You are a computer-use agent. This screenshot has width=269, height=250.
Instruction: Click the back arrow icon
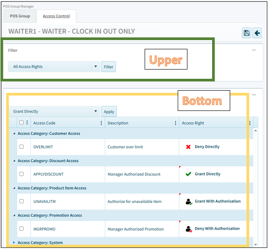(257, 33)
